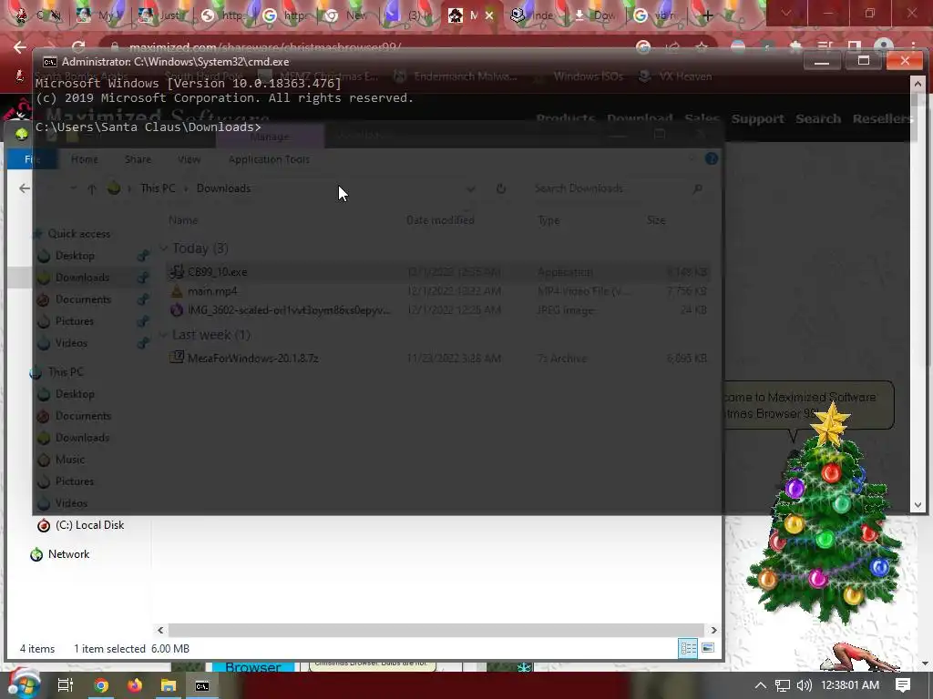Open the network tray icon
The height and width of the screenshot is (699, 933).
click(782, 685)
